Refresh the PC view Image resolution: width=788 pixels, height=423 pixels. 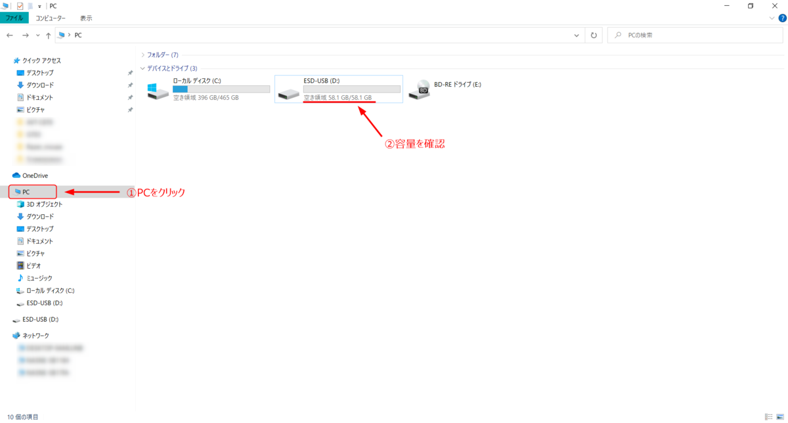594,35
